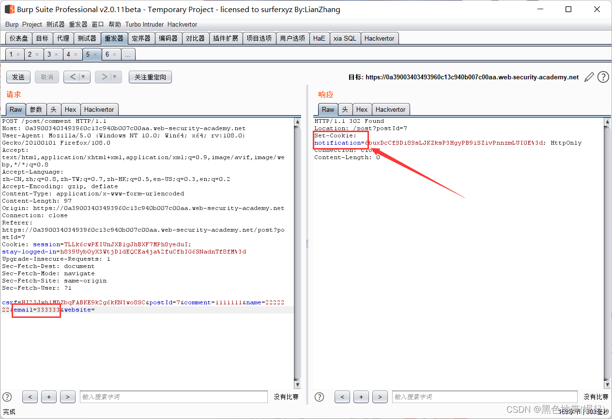Viewport: 612px width, 419px height.
Task: Switch to the 对比器 (Comparer) tab
Action: 196,38
